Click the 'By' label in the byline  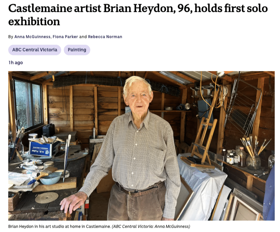point(11,37)
